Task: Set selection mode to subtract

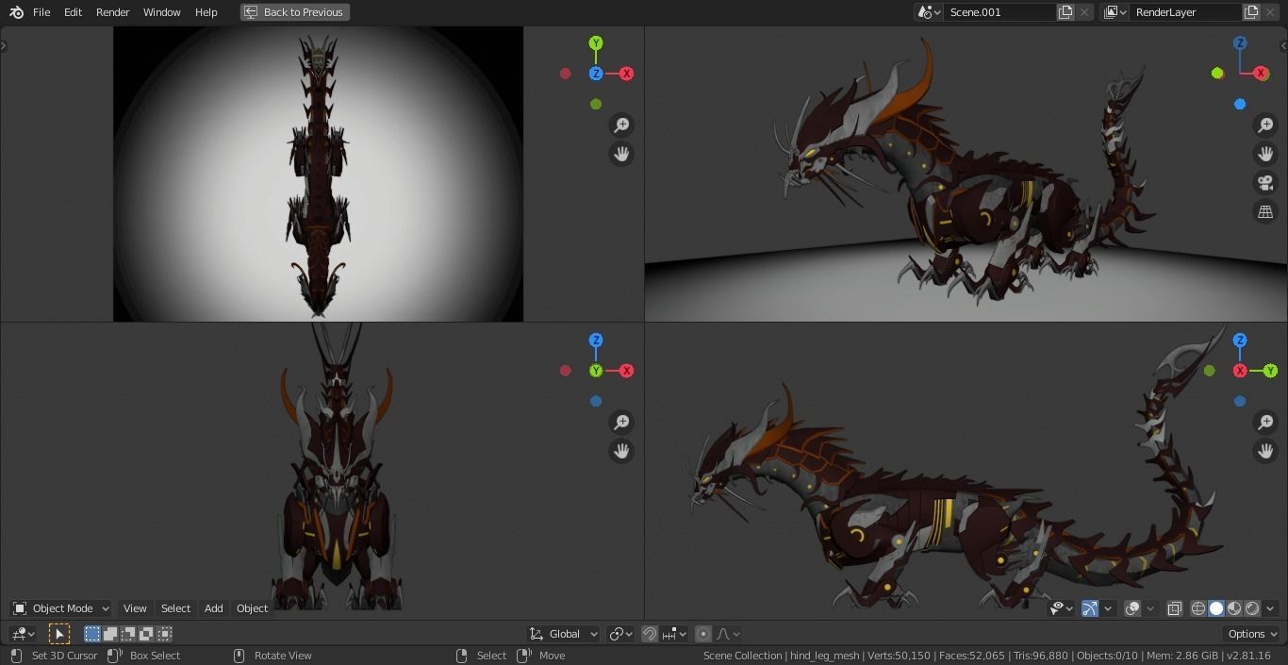Action: (128, 634)
